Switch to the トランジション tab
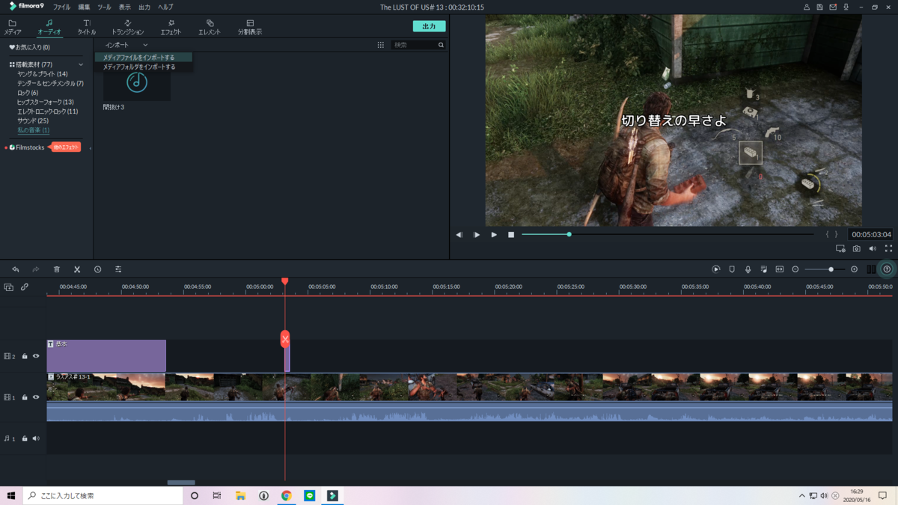Image resolution: width=898 pixels, height=505 pixels. pos(127,28)
